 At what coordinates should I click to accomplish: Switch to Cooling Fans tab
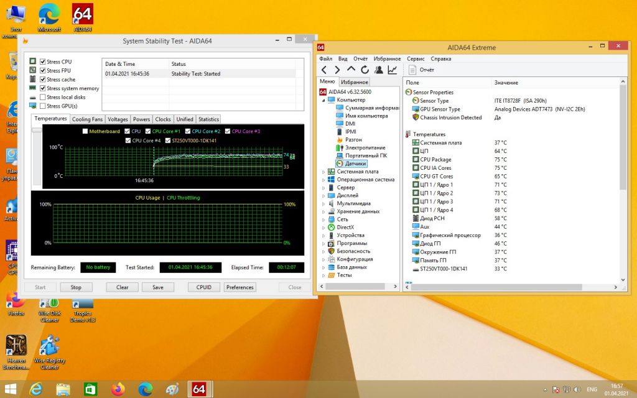87,119
